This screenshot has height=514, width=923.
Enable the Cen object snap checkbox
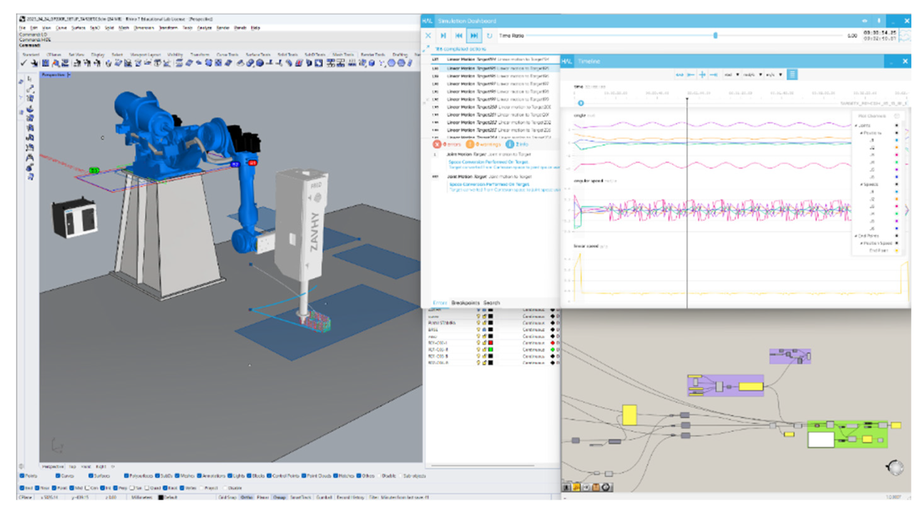pos(87,488)
